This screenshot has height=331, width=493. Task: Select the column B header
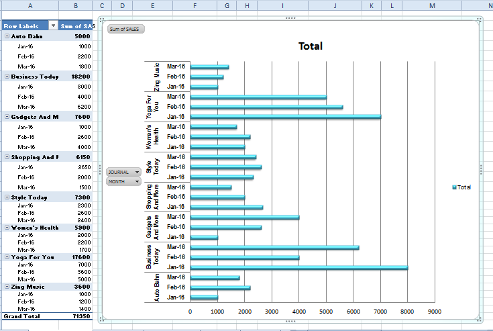(75, 6)
